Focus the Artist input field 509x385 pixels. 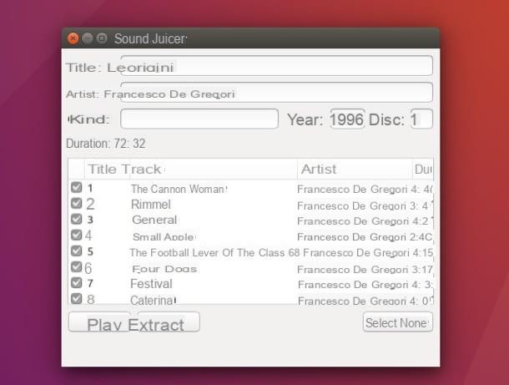(x=276, y=93)
